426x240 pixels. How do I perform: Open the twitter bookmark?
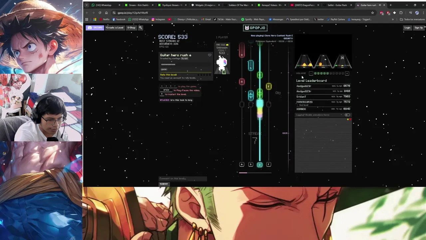coord(319,19)
